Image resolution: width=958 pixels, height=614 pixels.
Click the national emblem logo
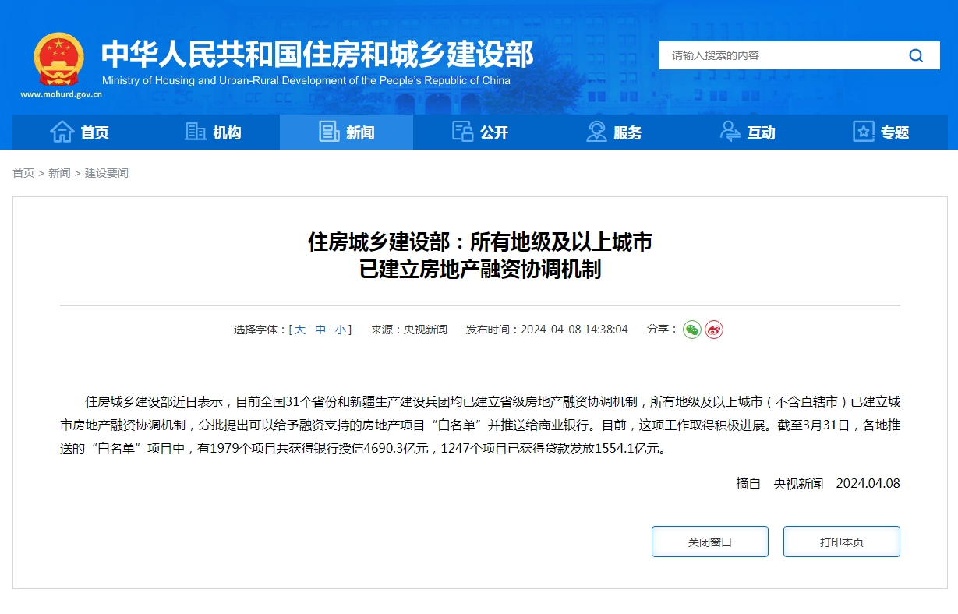point(58,58)
